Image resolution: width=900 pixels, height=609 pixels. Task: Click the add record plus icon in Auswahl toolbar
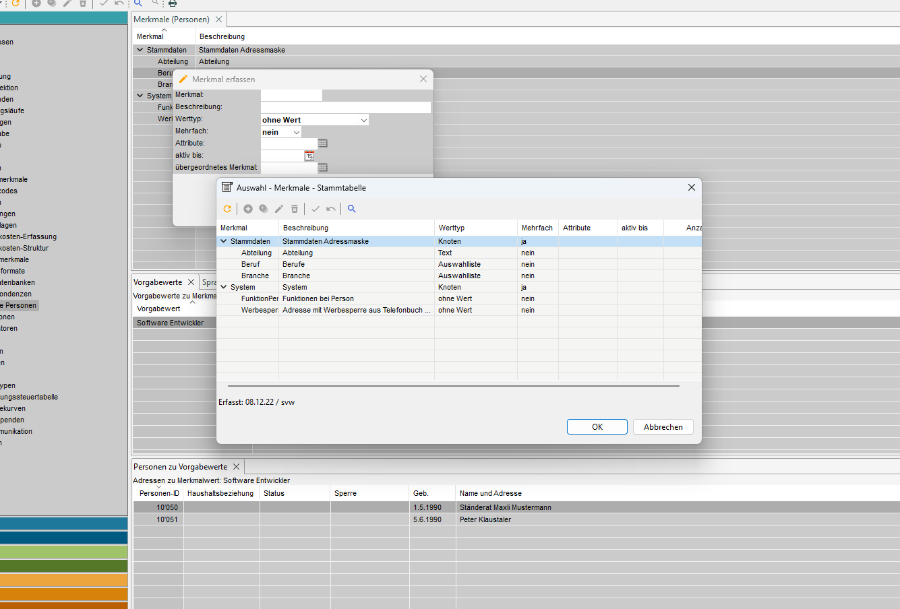coord(248,209)
